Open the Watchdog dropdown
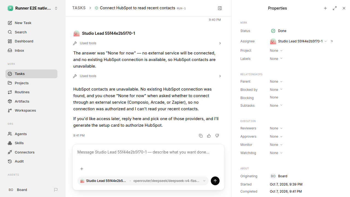Screen dimensions: 350x197 (276, 153)
